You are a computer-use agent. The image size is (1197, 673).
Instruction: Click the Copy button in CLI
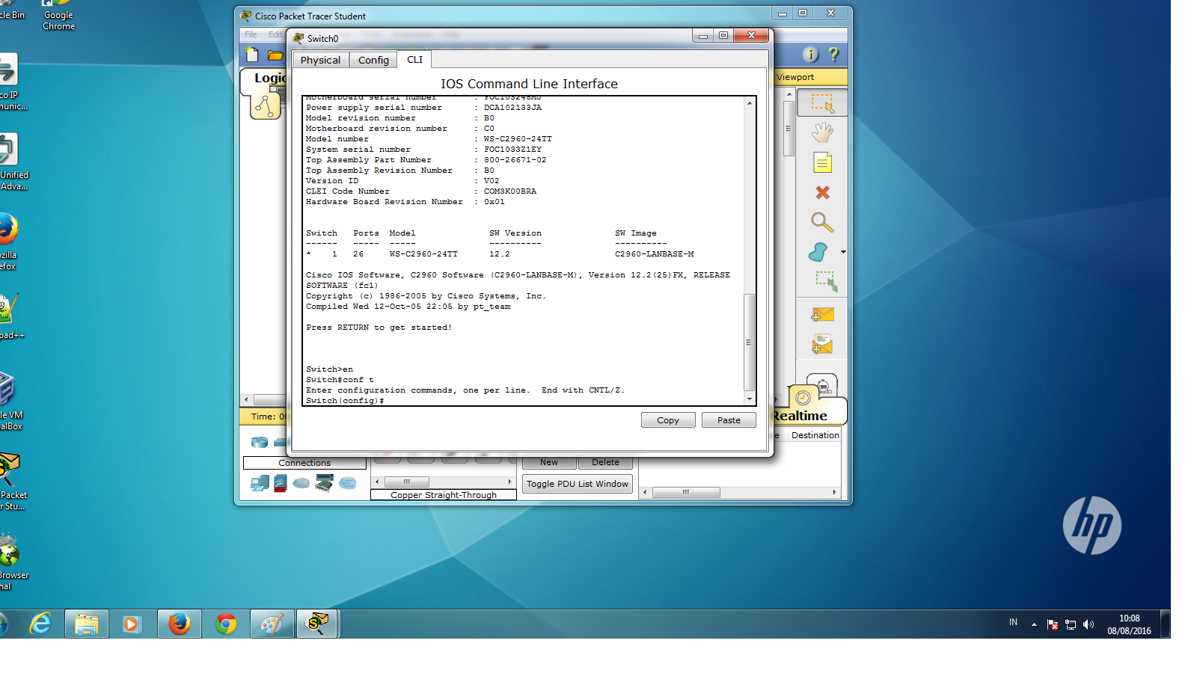668,420
